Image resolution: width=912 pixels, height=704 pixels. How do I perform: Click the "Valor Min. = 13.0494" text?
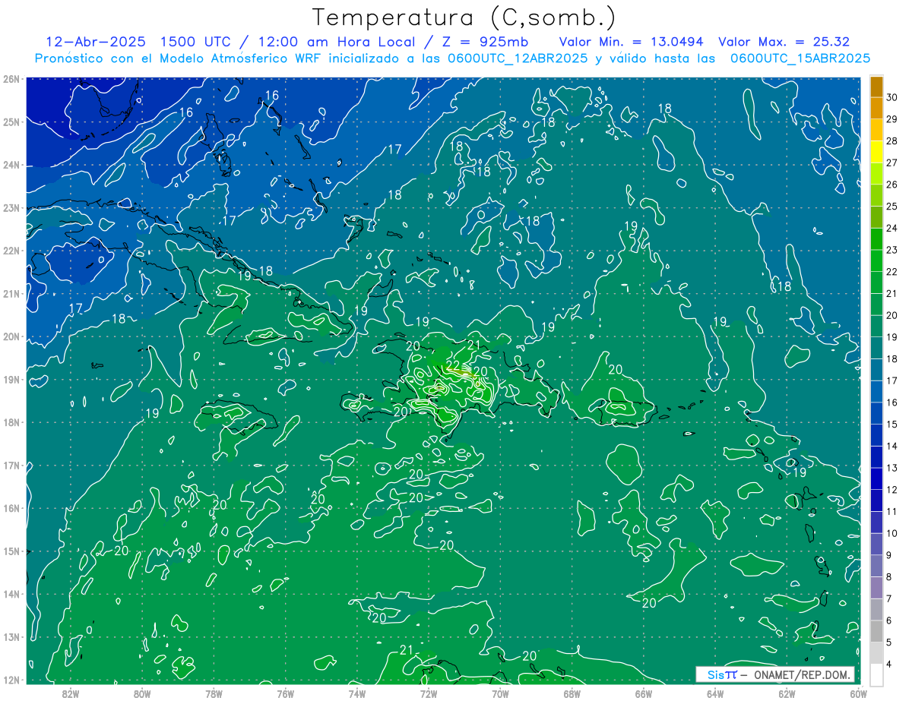631,42
